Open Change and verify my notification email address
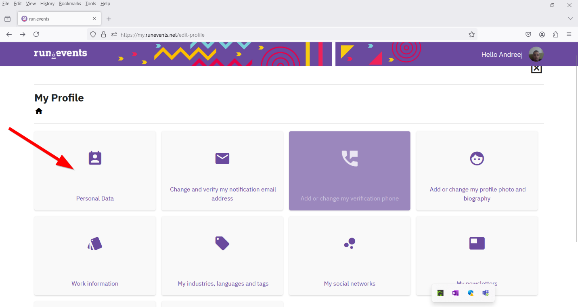This screenshot has width=578, height=307. pyautogui.click(x=222, y=194)
